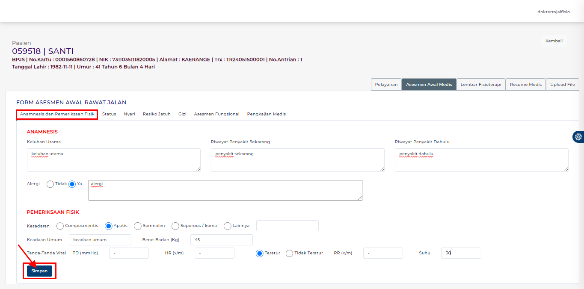Choose Soporous / koma option
584x289 pixels.
pos(175,226)
